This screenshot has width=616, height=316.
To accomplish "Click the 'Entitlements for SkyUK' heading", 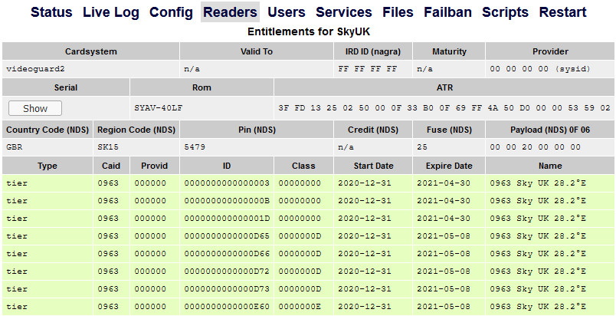I will pos(309,32).
